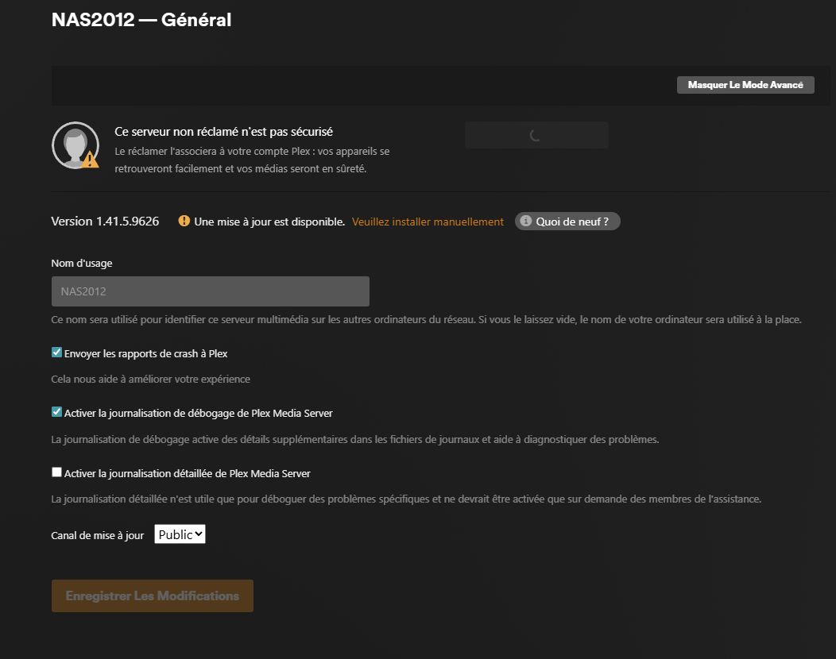
Task: Open the Canal de mise à jour dropdown
Action: point(180,534)
